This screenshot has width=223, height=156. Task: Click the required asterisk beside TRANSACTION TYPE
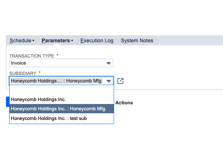pyautogui.click(x=57, y=55)
